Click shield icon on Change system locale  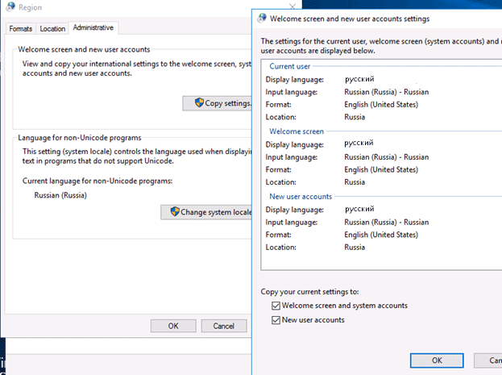pos(175,211)
